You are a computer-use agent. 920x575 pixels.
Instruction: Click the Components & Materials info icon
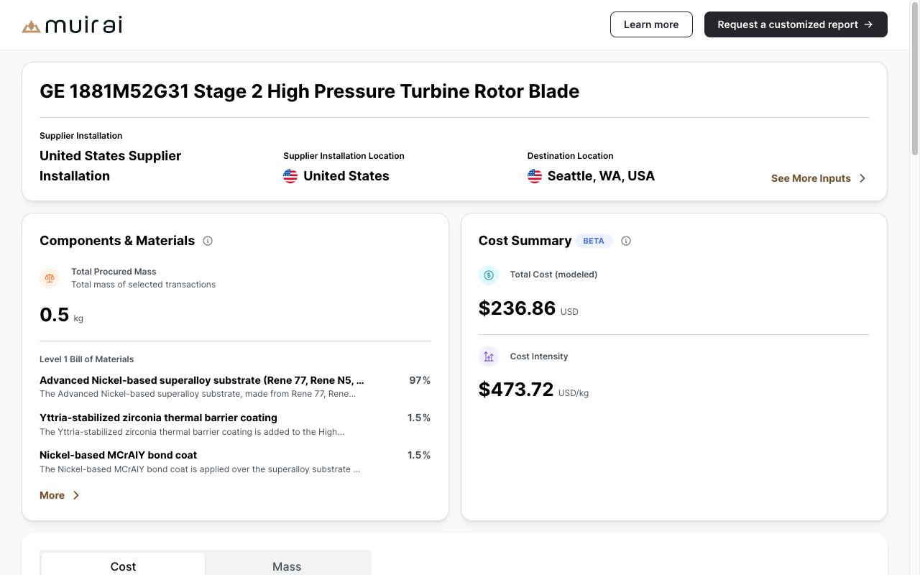pyautogui.click(x=208, y=241)
